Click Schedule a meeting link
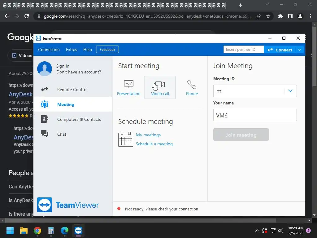 [154, 144]
